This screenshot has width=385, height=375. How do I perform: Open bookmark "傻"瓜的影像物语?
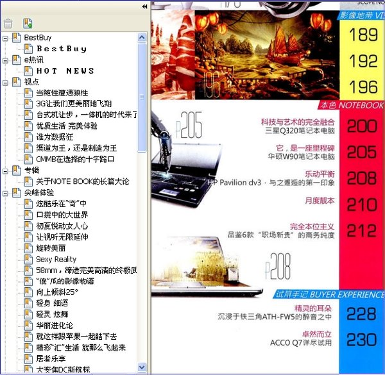point(65,281)
